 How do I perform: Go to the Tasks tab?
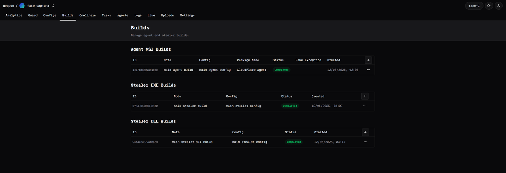[x=107, y=15]
